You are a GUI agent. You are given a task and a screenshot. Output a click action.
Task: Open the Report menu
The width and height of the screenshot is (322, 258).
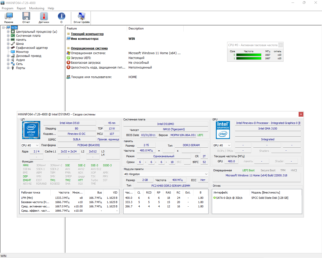pyautogui.click(x=21, y=8)
